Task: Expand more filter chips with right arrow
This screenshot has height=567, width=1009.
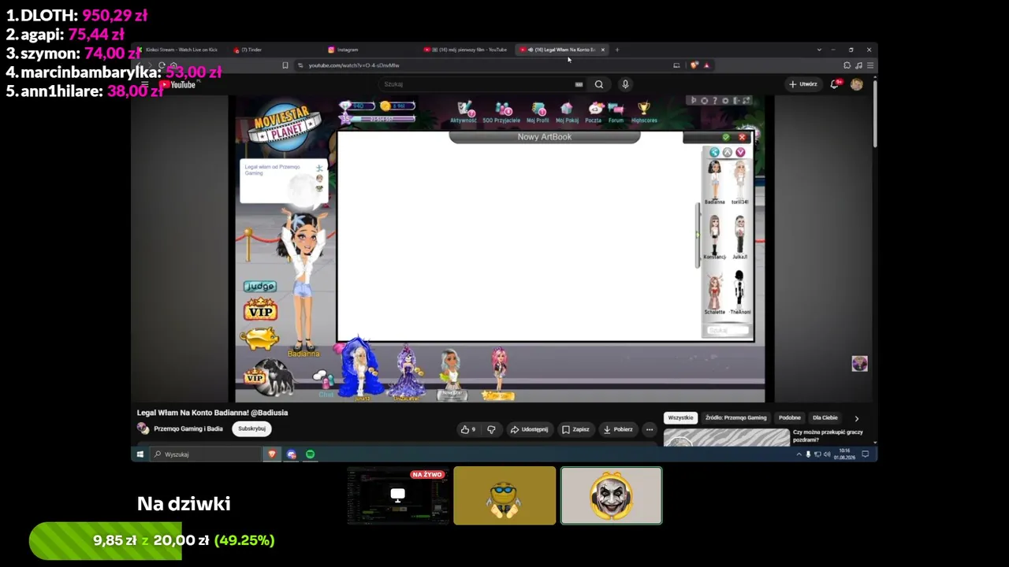Action: (x=857, y=418)
